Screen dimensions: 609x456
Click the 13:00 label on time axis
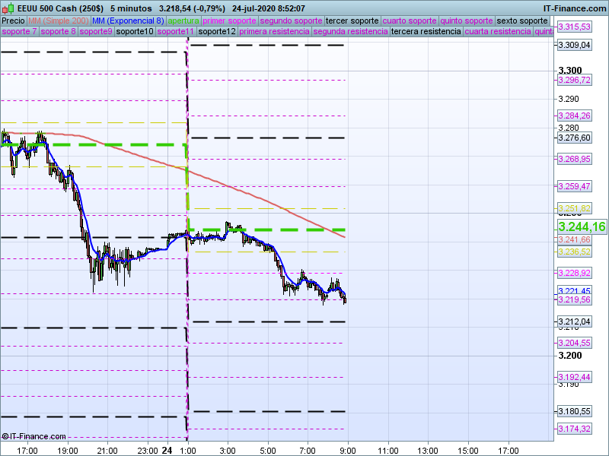428,451
